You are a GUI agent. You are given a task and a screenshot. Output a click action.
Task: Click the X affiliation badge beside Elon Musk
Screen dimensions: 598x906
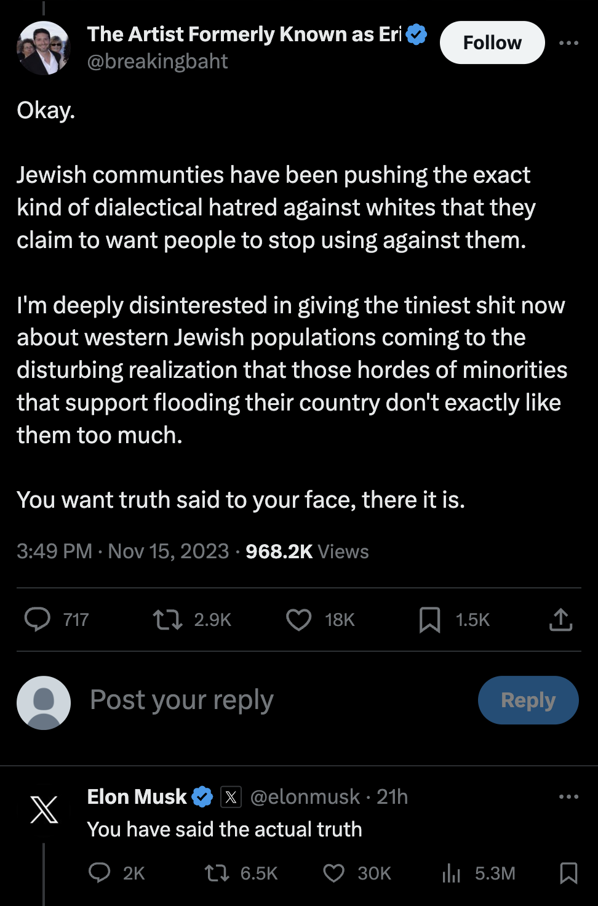pyautogui.click(x=231, y=797)
